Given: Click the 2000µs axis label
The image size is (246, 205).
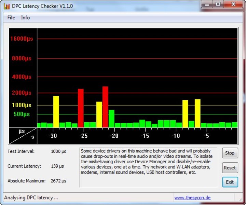Looking at the screenshot, I should coord(22,93).
